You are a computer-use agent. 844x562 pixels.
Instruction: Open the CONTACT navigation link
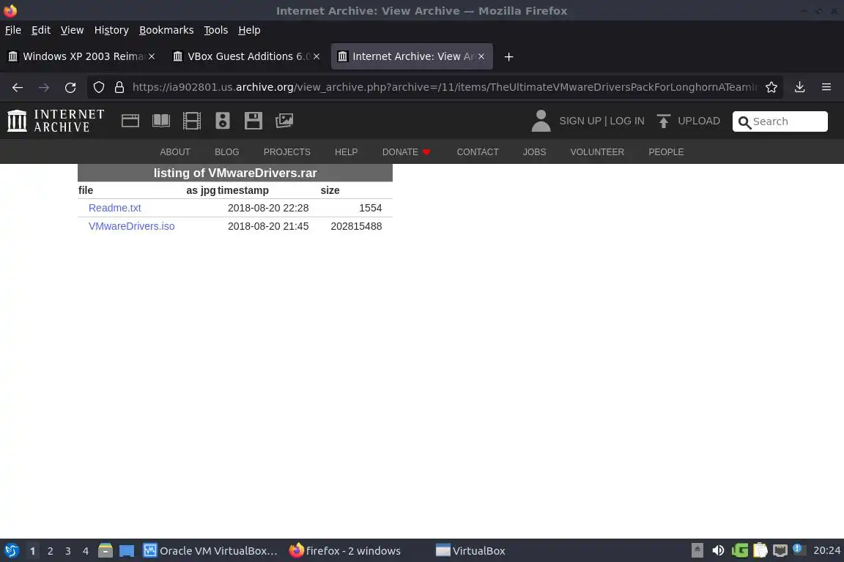478,152
